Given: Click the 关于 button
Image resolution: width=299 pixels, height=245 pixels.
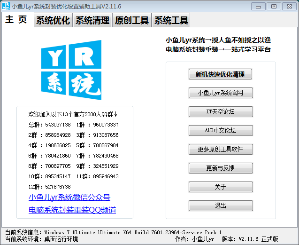Looking at the screenshot, I should click(221, 187).
